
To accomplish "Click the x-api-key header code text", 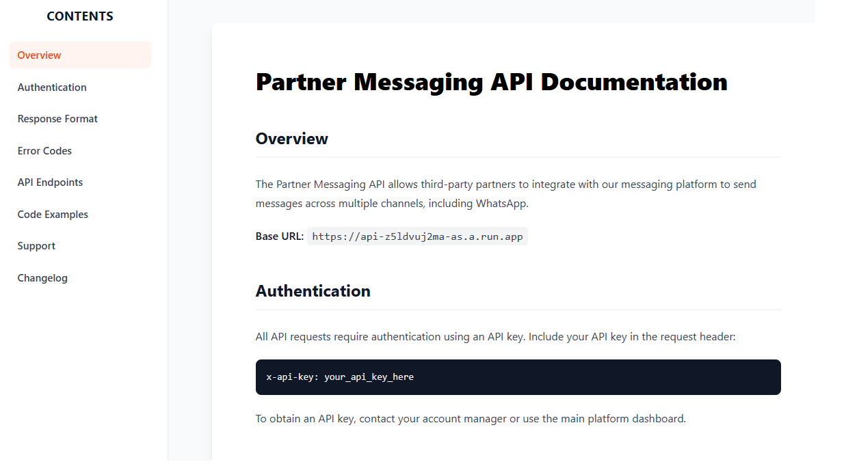I will (x=340, y=377).
